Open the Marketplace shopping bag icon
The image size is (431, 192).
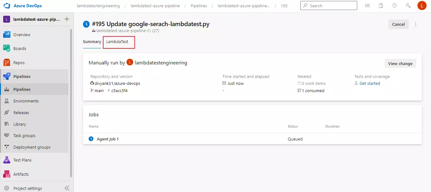point(381,5)
